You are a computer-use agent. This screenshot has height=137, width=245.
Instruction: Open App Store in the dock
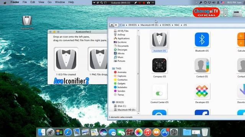(165, 132)
